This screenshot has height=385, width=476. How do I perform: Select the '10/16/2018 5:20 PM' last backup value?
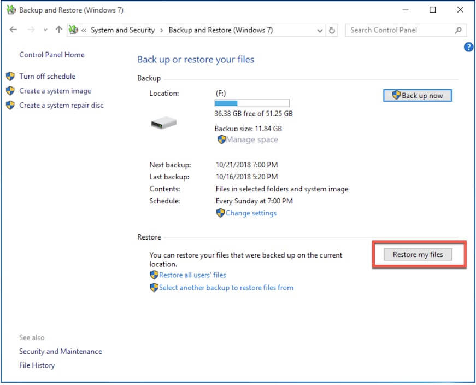[246, 177]
